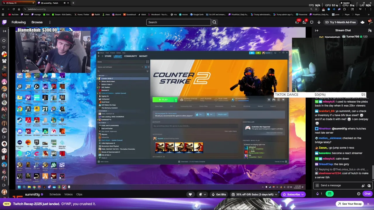Claim the green channel points bonus chest
The width and height of the screenshot is (374, 210).
point(329,194)
